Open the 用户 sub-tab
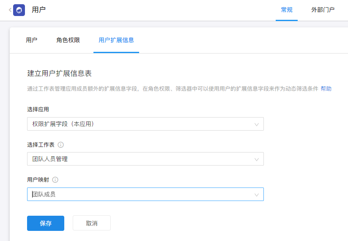Viewport: 348px width, 241px height. click(x=32, y=40)
